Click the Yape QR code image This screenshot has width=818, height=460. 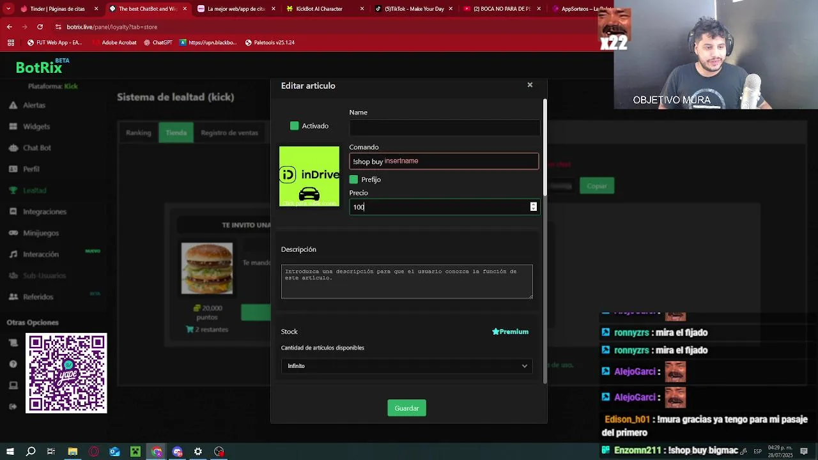[66, 373]
